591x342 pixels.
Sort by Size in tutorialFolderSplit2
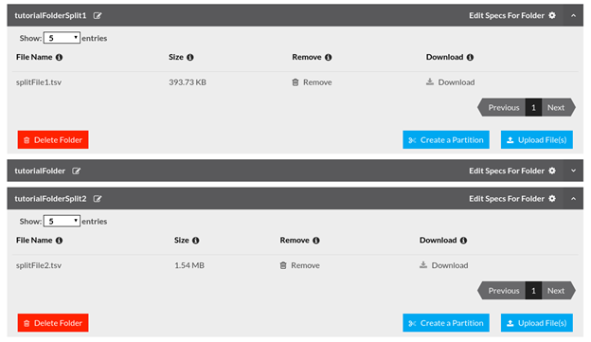pyautogui.click(x=182, y=241)
